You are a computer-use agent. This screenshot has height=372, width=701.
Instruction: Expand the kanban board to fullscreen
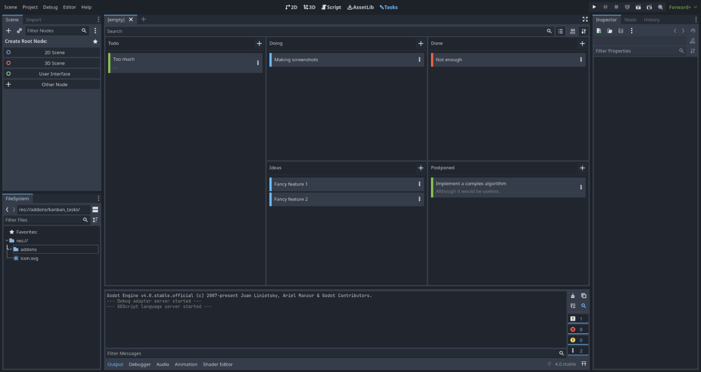tap(585, 19)
